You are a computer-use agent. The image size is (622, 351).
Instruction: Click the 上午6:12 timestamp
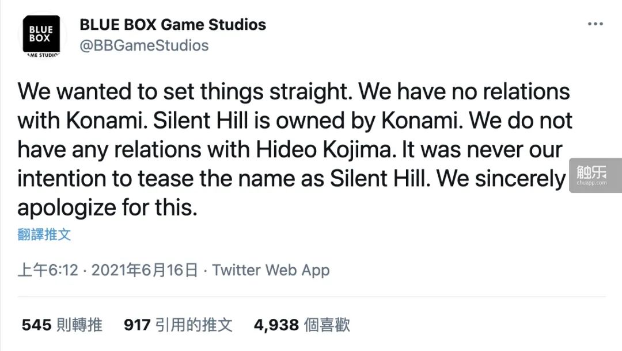tap(48, 270)
